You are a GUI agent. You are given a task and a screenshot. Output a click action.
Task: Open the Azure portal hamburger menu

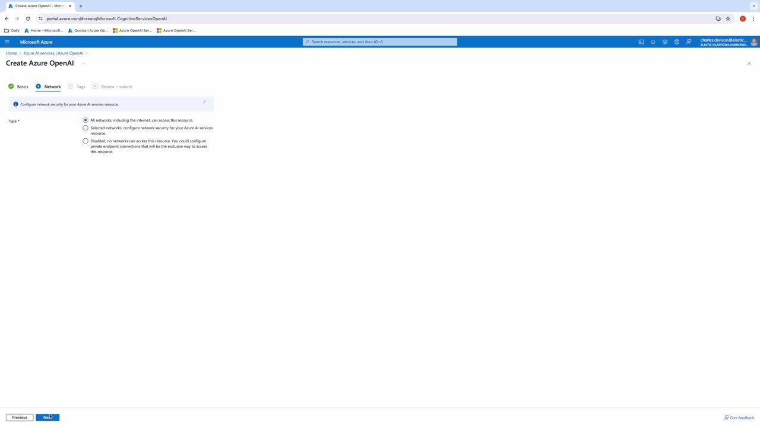[x=7, y=42]
